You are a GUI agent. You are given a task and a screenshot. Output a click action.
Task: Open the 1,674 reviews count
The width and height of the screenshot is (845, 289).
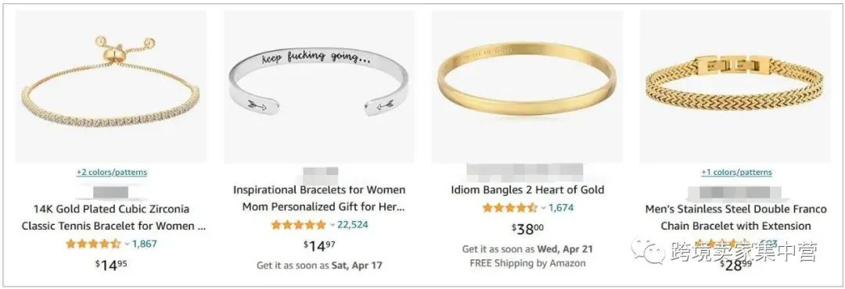[x=561, y=208]
